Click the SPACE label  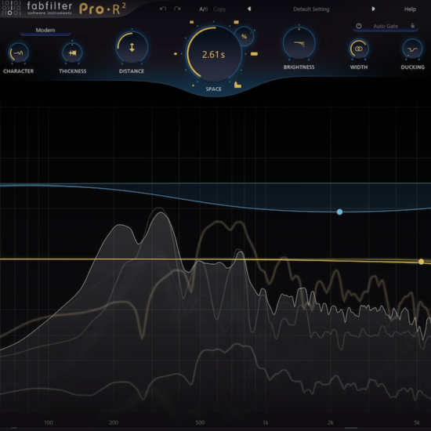214,89
